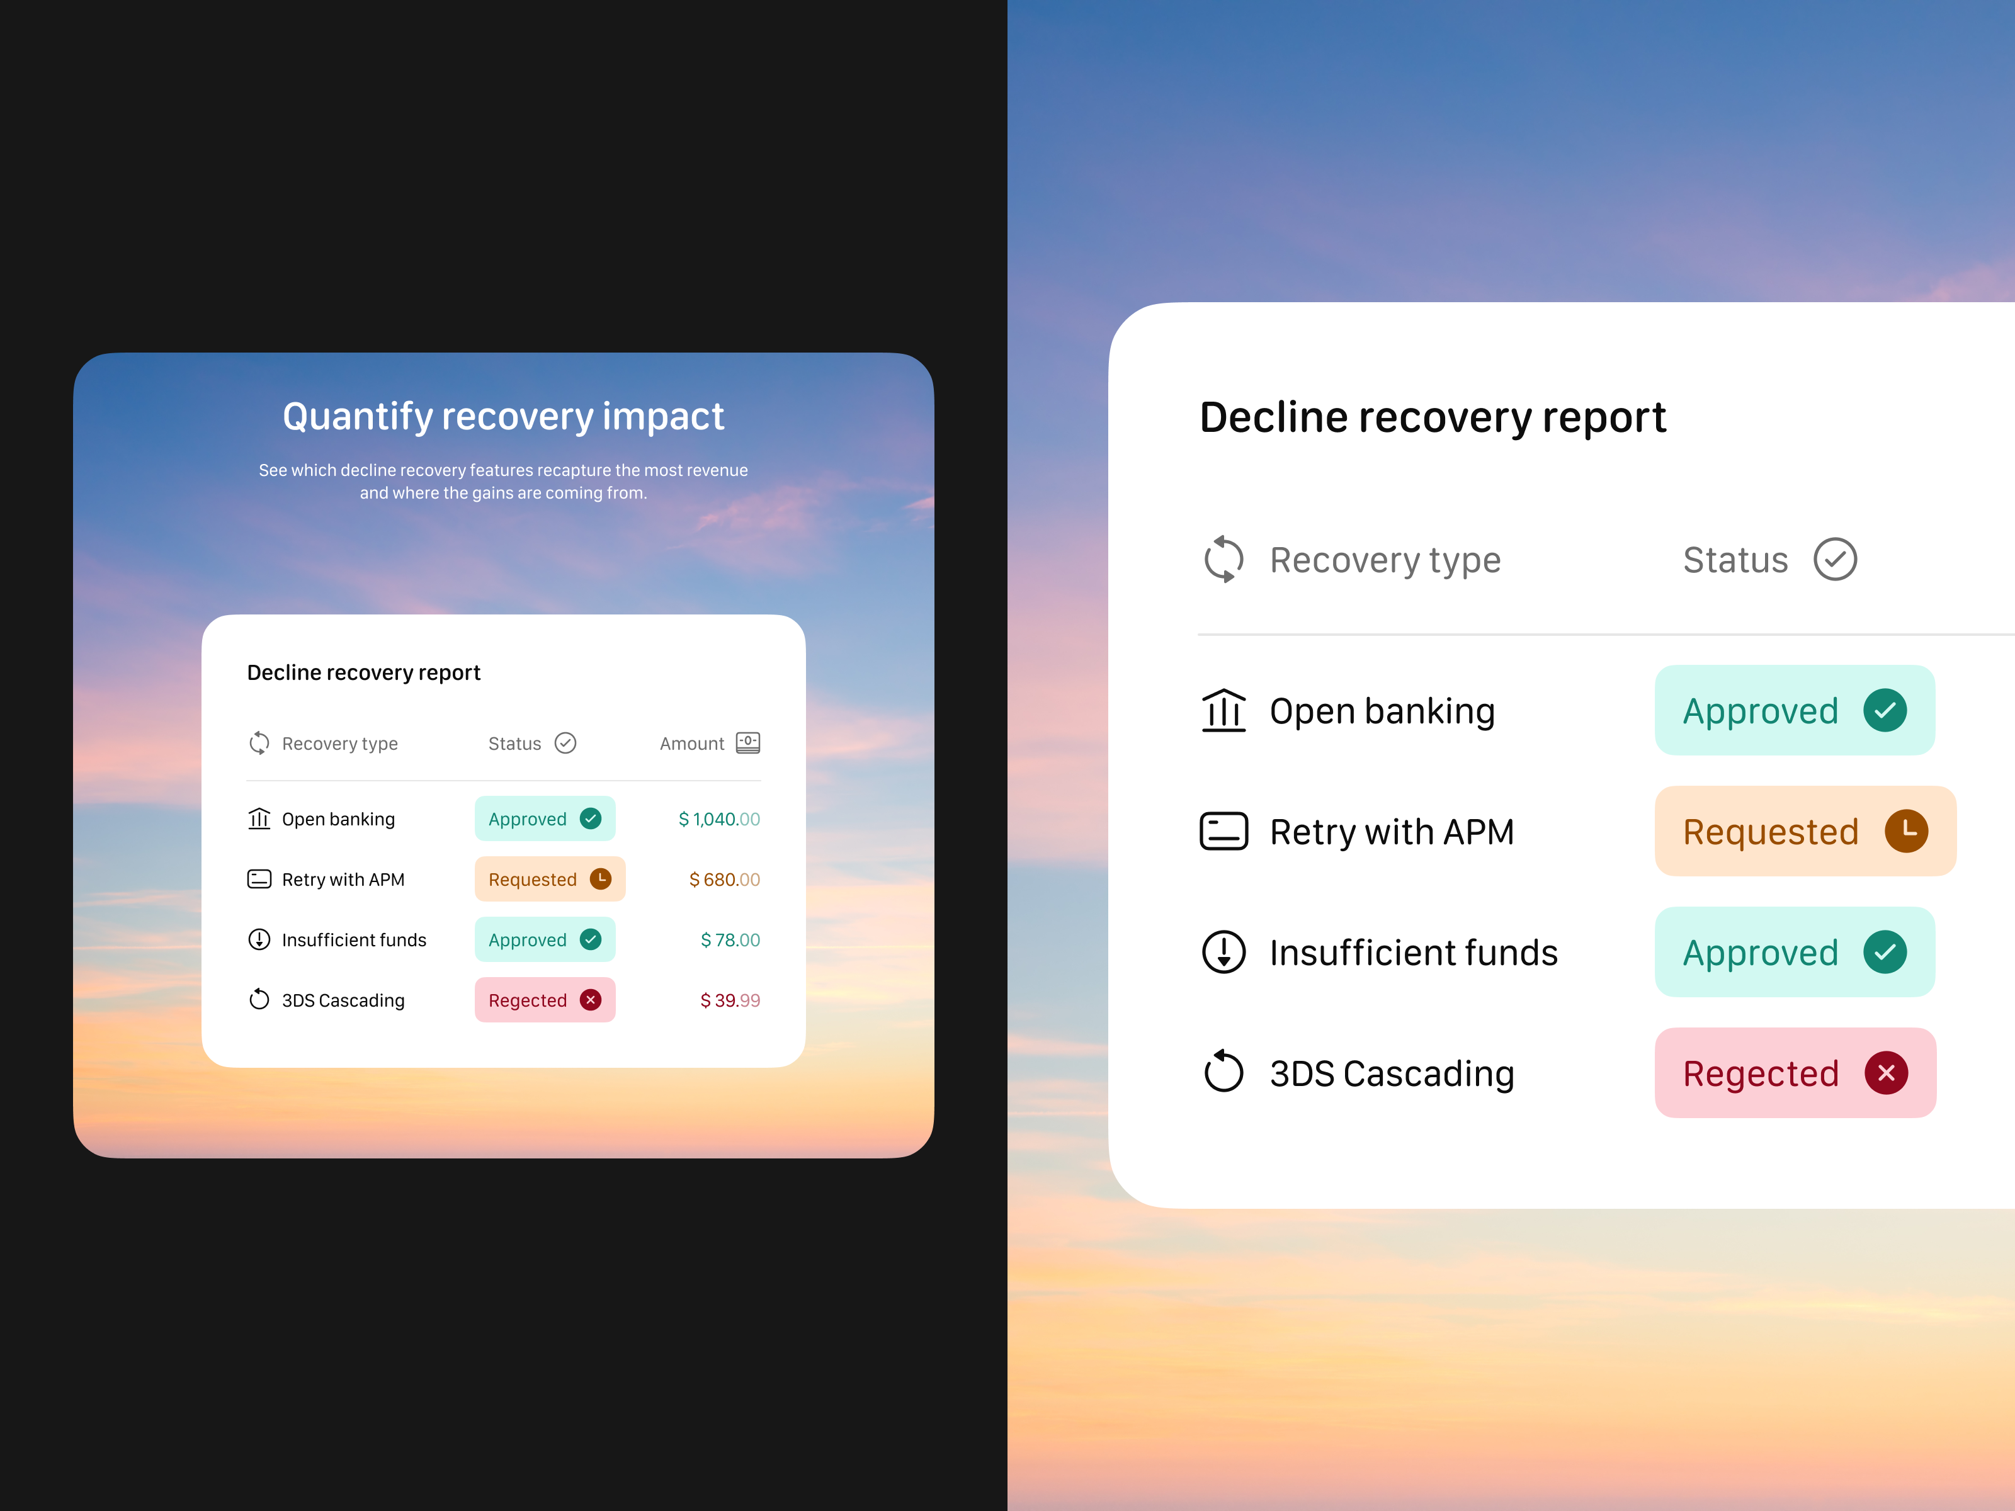Click the 3DS Cascading label in small card

click(343, 1000)
